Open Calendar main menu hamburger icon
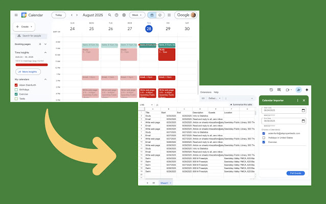Viewport: 326px width, 204px height. pos(16,15)
